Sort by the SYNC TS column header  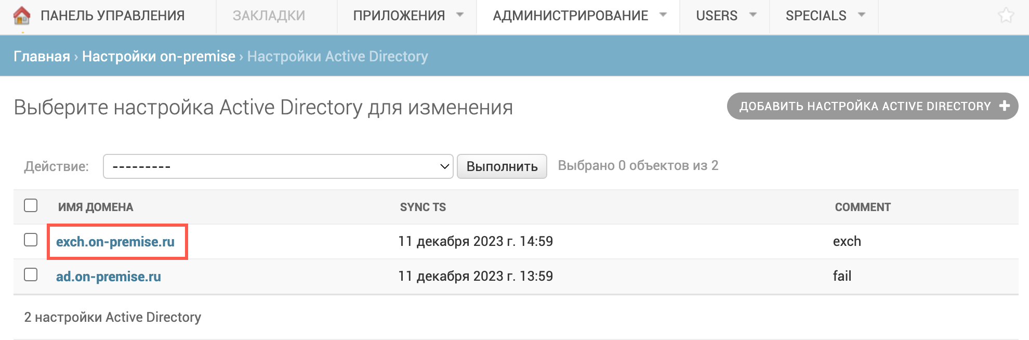coord(423,207)
